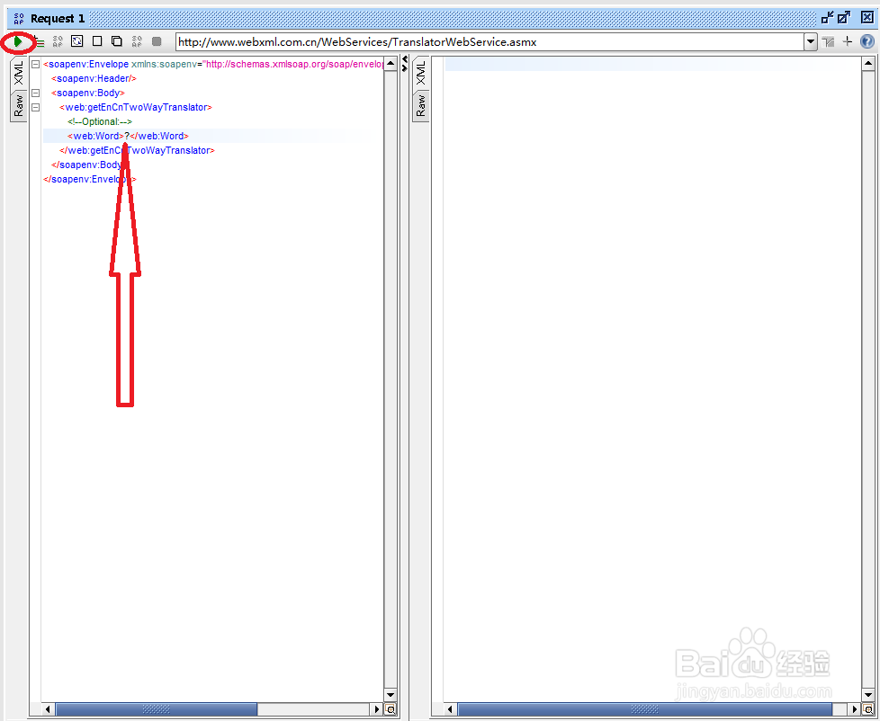
Task: Maximize the Request 1 window using the expand arrow icon
Action: click(844, 18)
